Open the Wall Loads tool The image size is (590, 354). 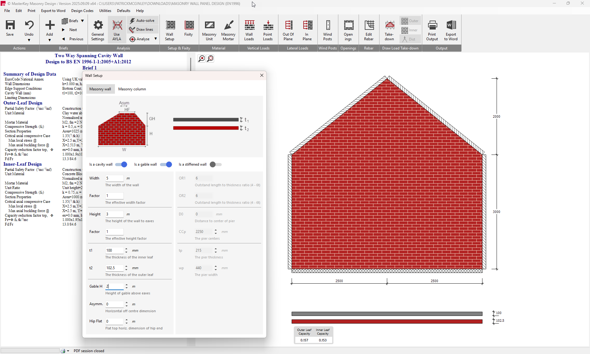click(x=249, y=29)
